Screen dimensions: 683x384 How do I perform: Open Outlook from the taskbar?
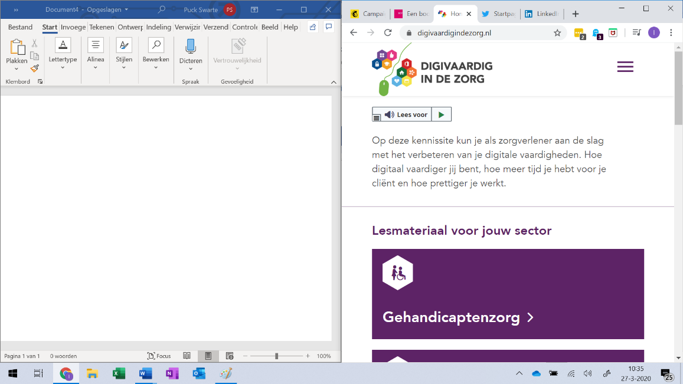(198, 373)
